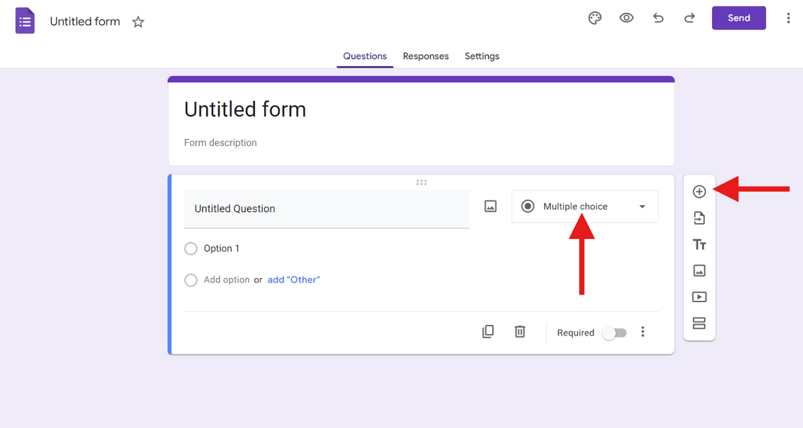Screen dimensions: 803x428
Task: Duplicate the question using the copy icon
Action: pos(488,332)
